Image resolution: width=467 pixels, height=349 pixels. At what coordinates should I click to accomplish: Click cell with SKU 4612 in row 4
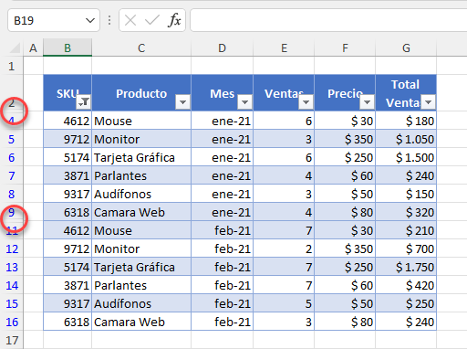tap(67, 121)
